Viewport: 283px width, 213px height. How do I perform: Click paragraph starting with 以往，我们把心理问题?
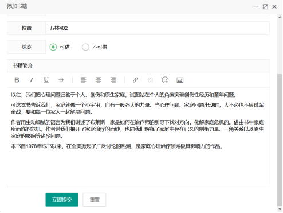pos(124,95)
